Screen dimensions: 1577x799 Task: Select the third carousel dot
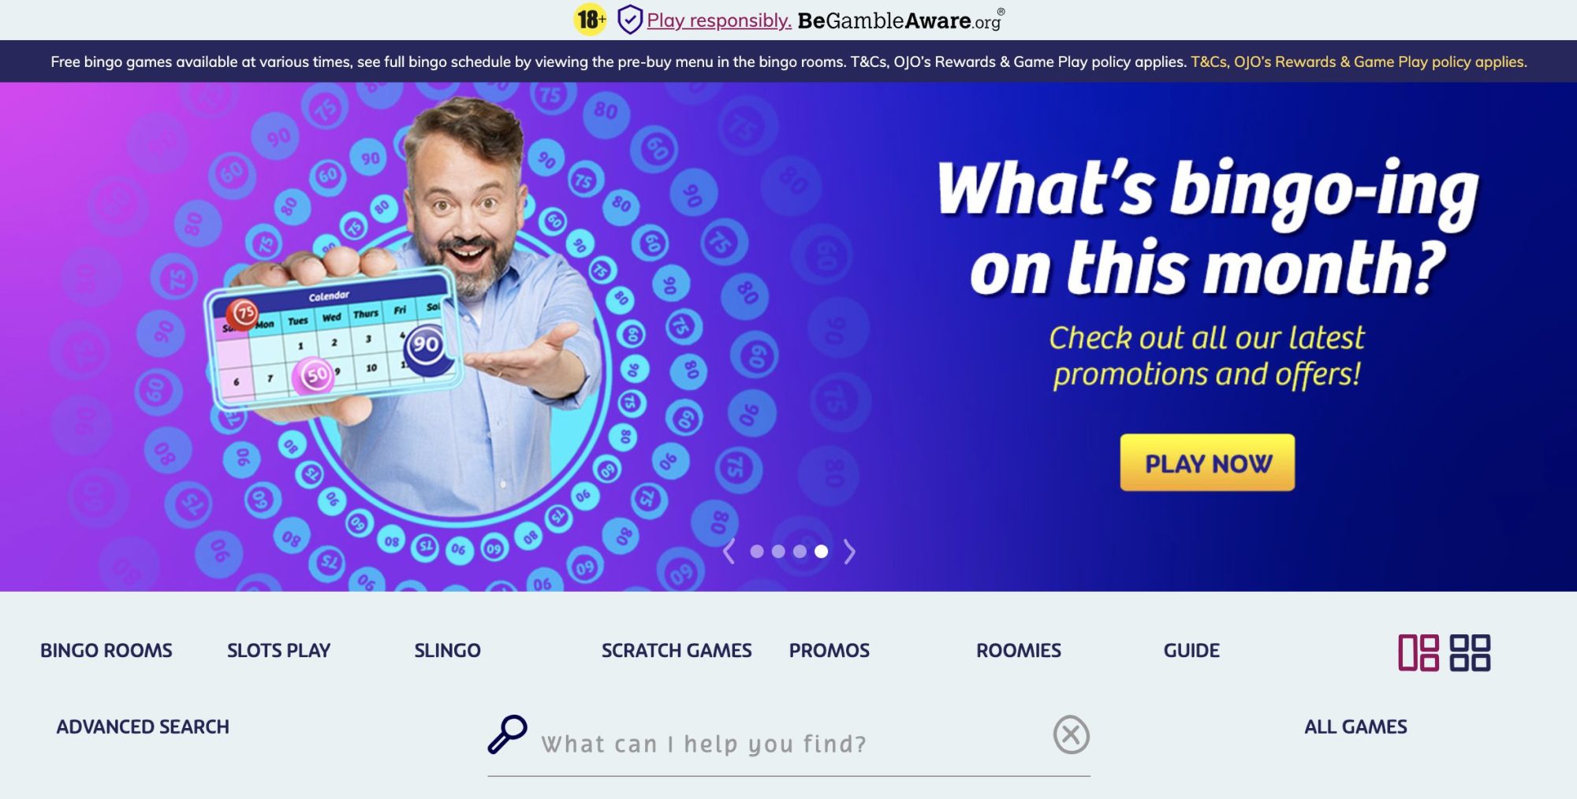pyautogui.click(x=800, y=552)
